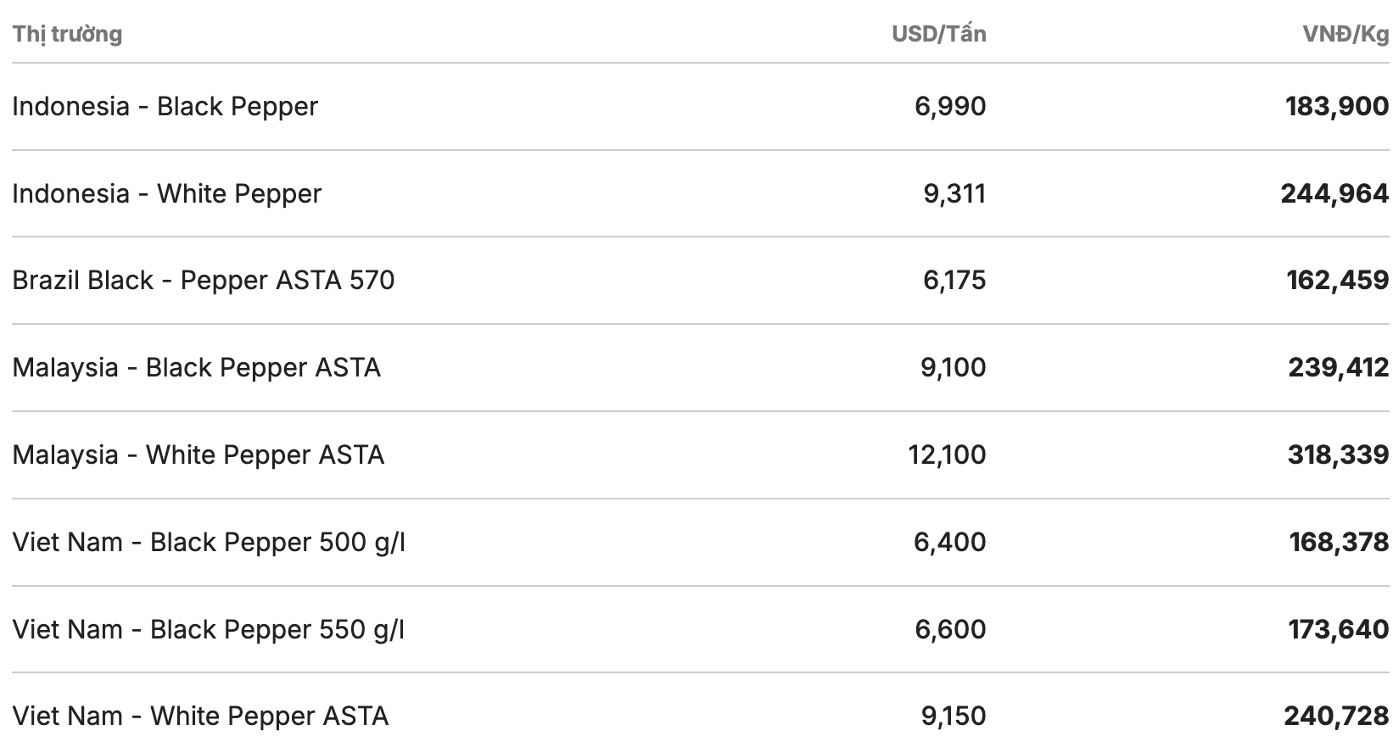Click the 239,412 VNĐ price value
This screenshot has width=1393, height=736.
[x=1338, y=368]
